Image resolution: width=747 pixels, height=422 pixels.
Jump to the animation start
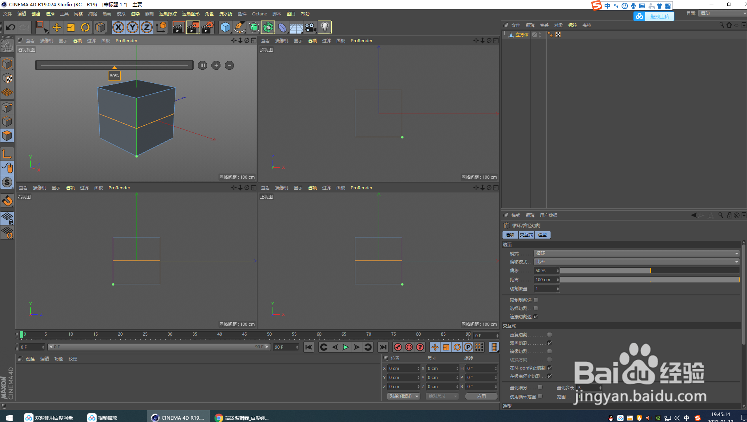[309, 347]
